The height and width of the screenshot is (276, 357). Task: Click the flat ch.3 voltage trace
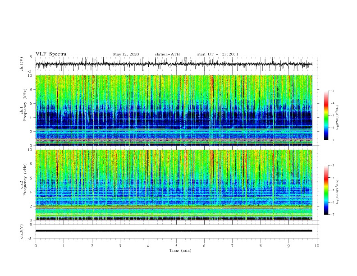click(174, 231)
